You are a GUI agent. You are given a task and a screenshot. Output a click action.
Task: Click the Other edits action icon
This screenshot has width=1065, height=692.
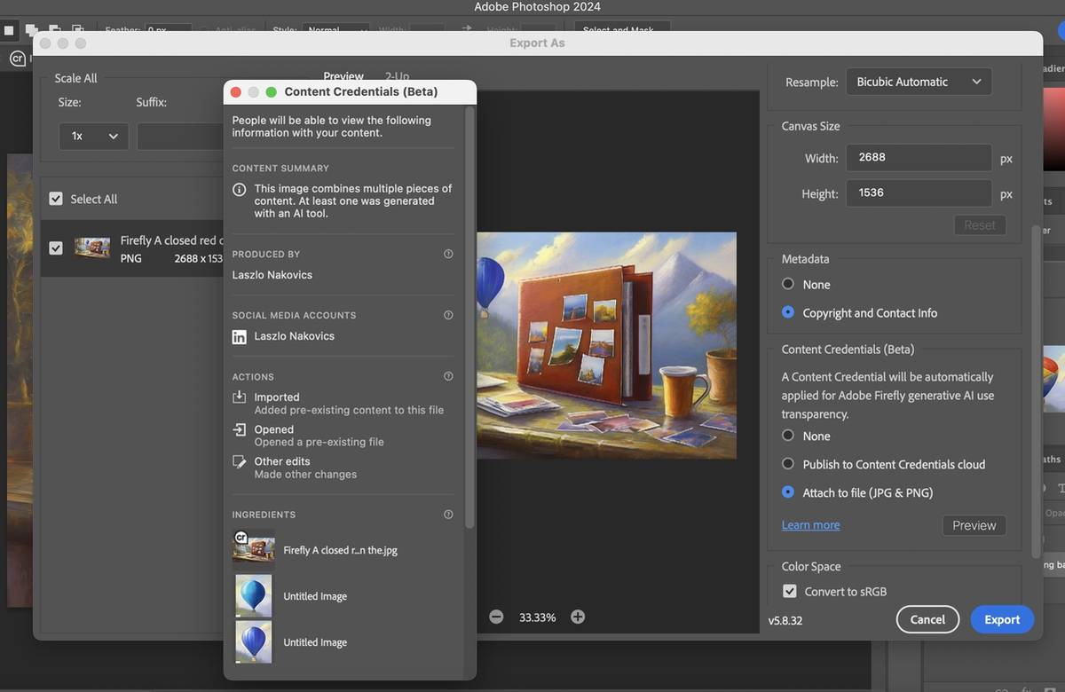click(x=239, y=462)
